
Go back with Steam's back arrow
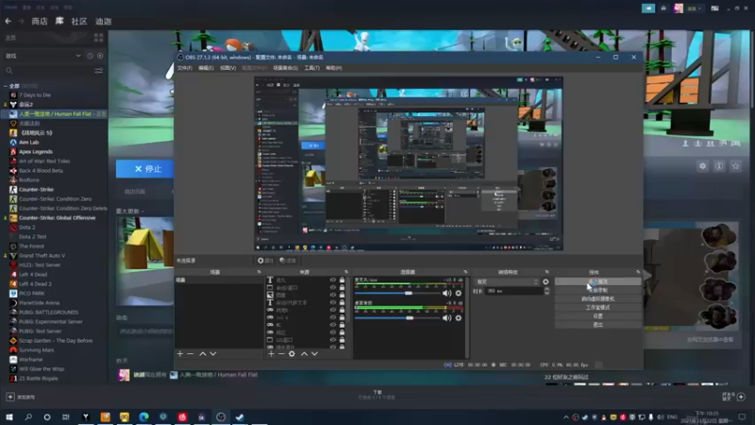click(8, 21)
